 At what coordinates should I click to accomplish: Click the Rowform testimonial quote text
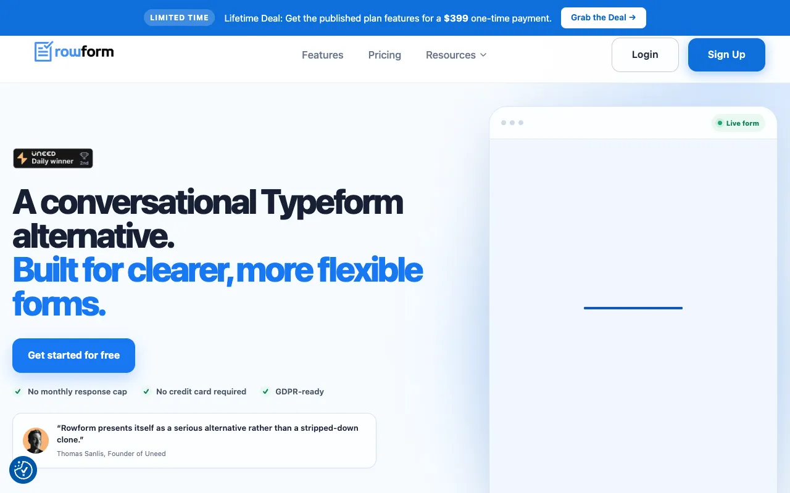pos(207,434)
